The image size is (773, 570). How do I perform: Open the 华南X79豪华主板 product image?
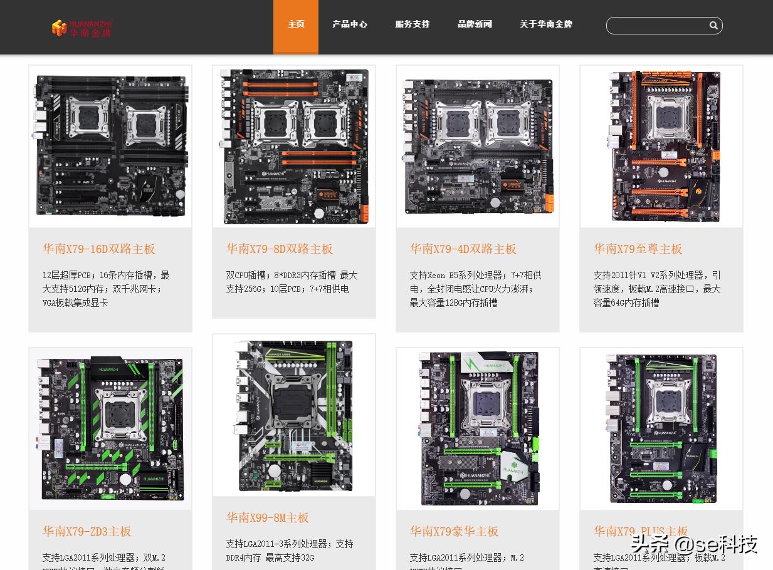pos(478,428)
